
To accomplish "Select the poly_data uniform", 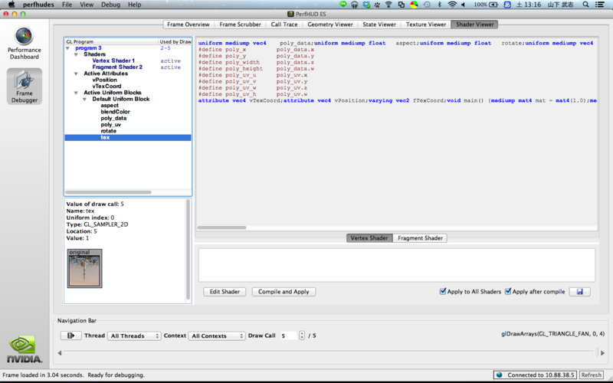I will coord(113,118).
